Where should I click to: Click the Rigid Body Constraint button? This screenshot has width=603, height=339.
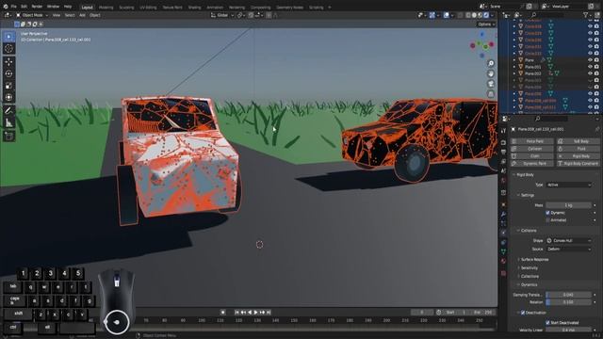(578, 164)
